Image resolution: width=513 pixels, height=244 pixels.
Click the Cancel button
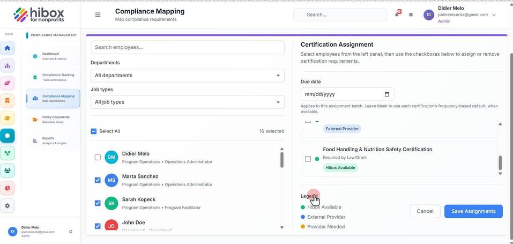tap(425, 211)
